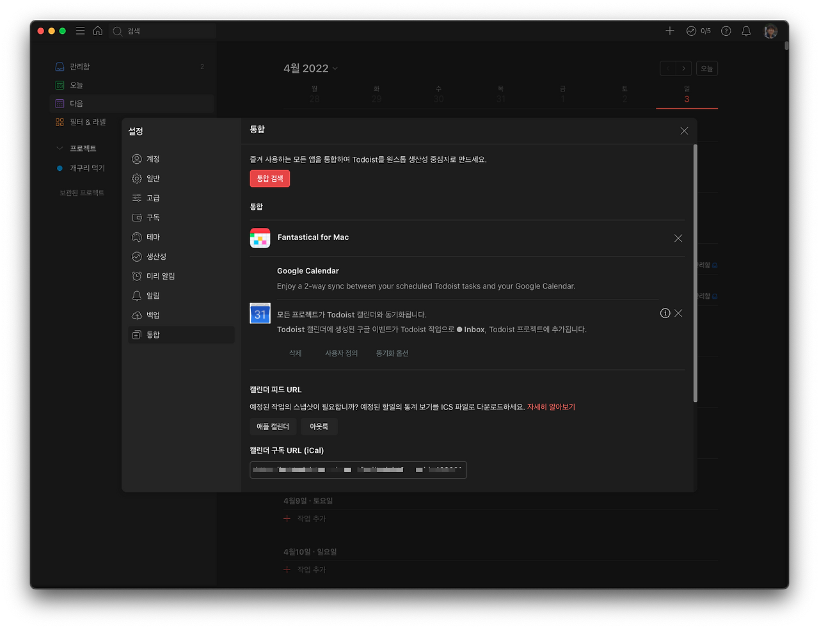The image size is (819, 629).
Task: Show info for Google Calendar sync
Action: coord(665,313)
